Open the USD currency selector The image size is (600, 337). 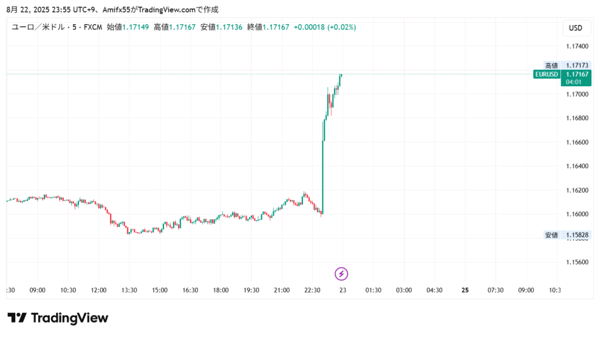(575, 28)
